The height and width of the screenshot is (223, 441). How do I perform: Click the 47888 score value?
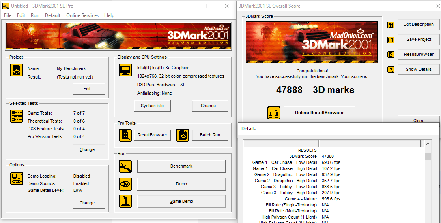coord(289,90)
